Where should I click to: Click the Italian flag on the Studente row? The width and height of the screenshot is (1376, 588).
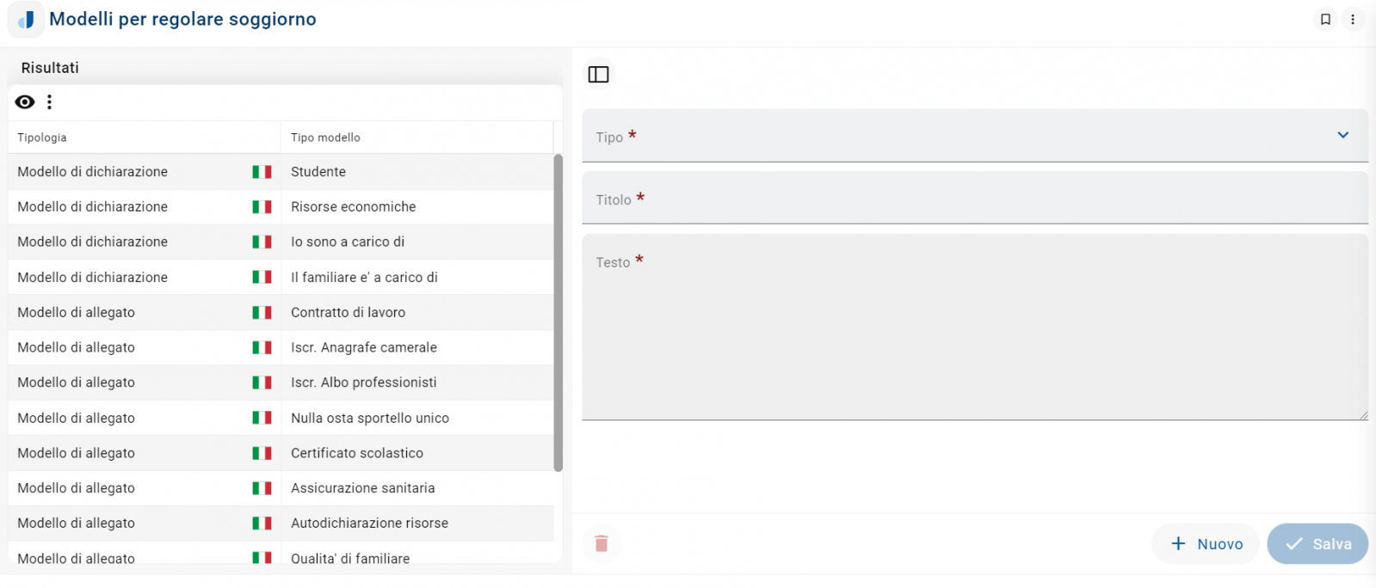262,172
